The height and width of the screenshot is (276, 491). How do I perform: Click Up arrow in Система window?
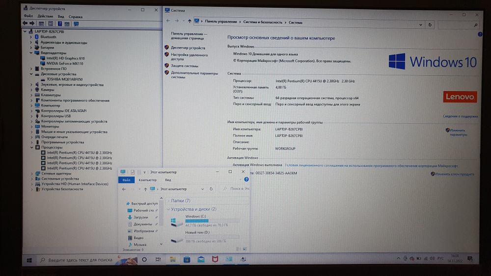coord(190,21)
